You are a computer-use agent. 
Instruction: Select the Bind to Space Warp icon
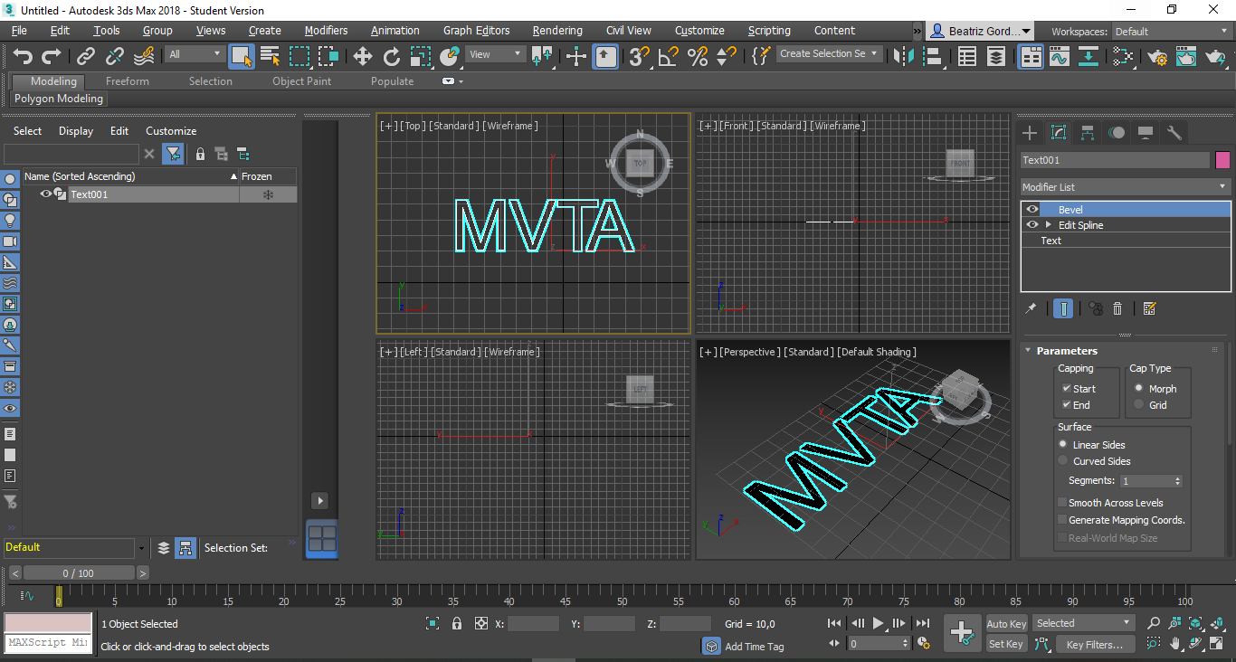pos(144,56)
